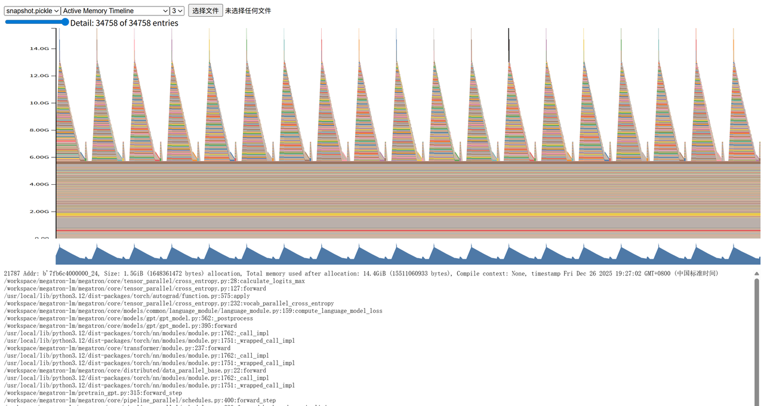Click the gpt_model.py:395:forward stack frame line

[x=120, y=326]
